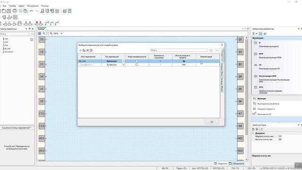Toggle sort icon in component library

tap(260, 34)
